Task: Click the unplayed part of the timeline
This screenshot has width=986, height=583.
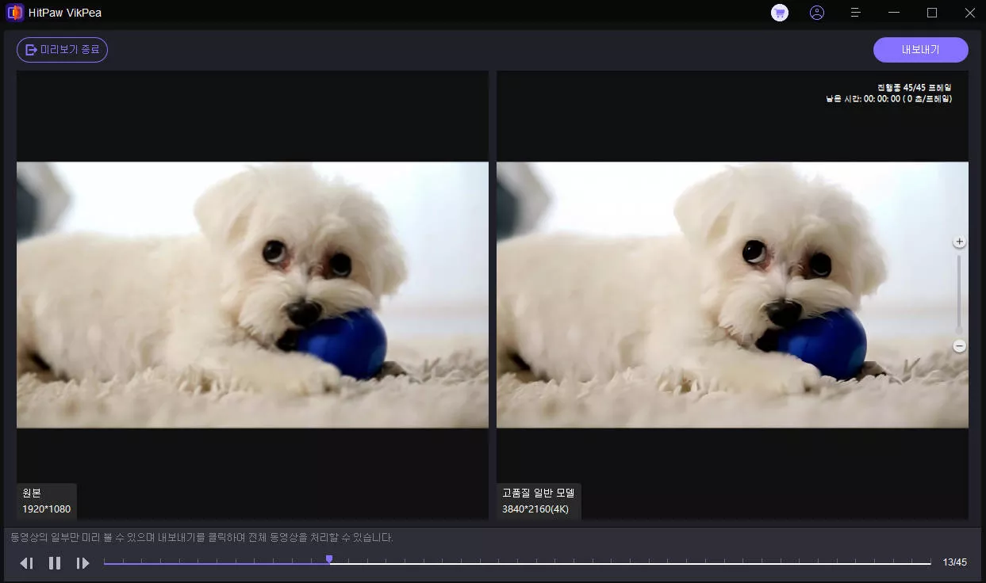Action: point(635,563)
